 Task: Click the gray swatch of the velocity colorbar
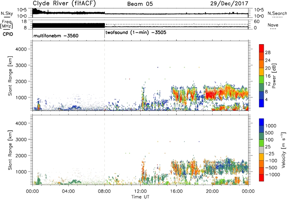tap(262, 150)
